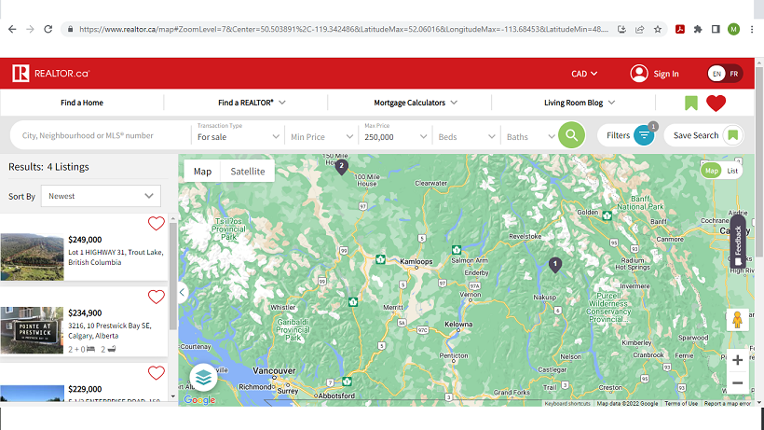Open map layers icon

coord(203,378)
